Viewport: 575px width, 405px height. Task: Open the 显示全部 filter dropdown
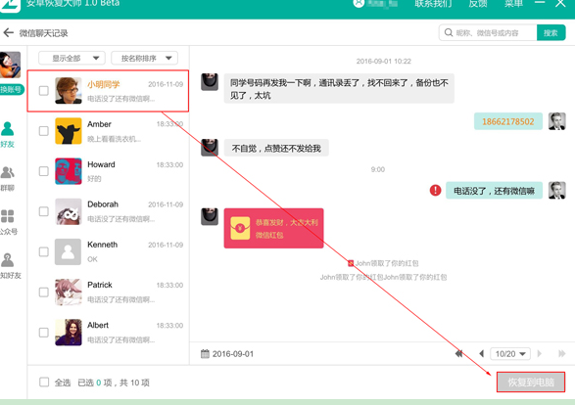pos(72,58)
